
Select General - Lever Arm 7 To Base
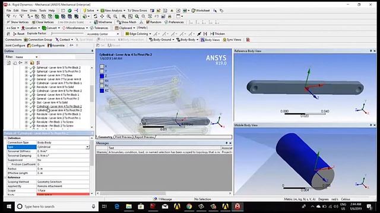[x=54, y=75]
